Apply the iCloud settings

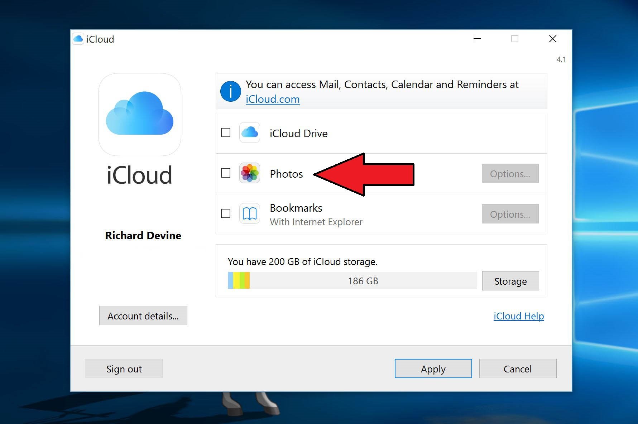[x=433, y=368]
